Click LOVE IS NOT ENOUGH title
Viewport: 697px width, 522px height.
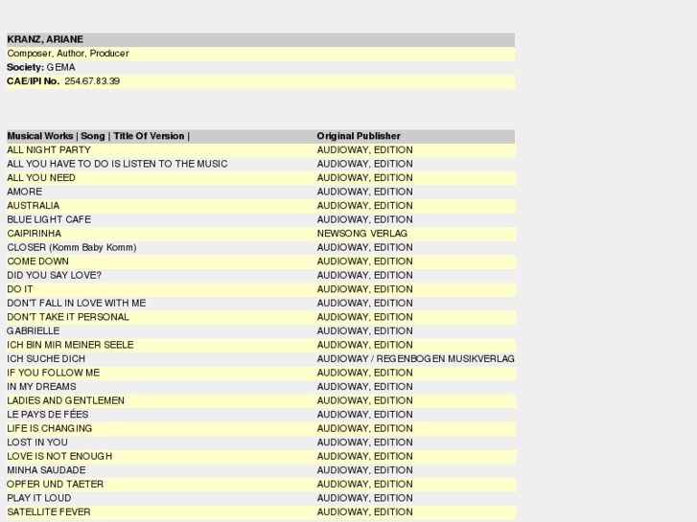coord(59,456)
